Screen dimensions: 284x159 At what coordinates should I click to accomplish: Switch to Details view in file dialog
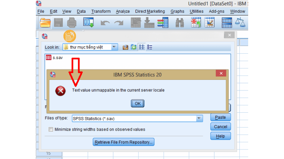click(x=150, y=47)
